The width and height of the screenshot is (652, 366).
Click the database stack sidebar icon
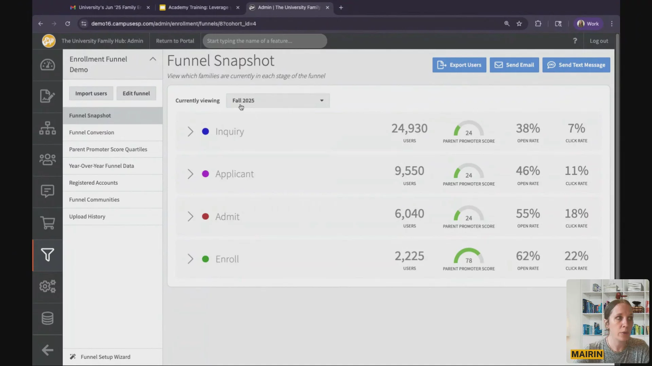coord(48,318)
